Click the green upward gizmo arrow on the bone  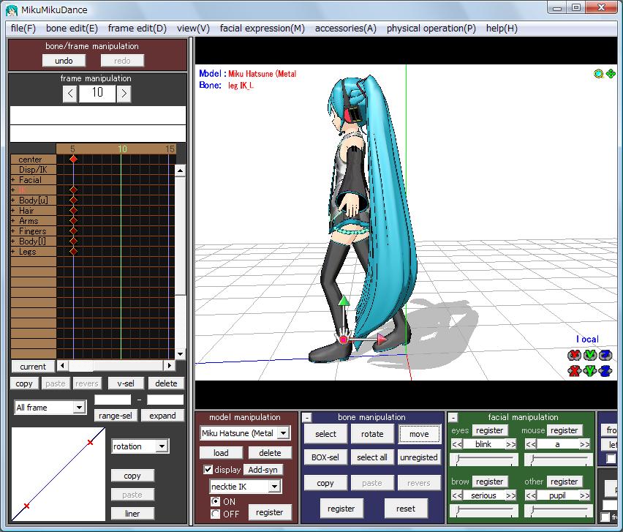point(344,301)
